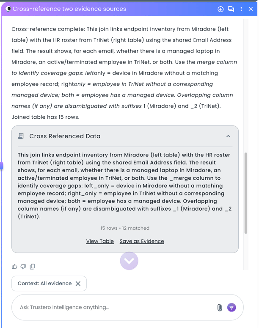Give the response a thumbs up

(x=14, y=267)
